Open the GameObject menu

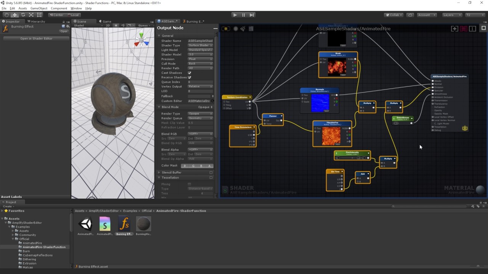coord(39,8)
